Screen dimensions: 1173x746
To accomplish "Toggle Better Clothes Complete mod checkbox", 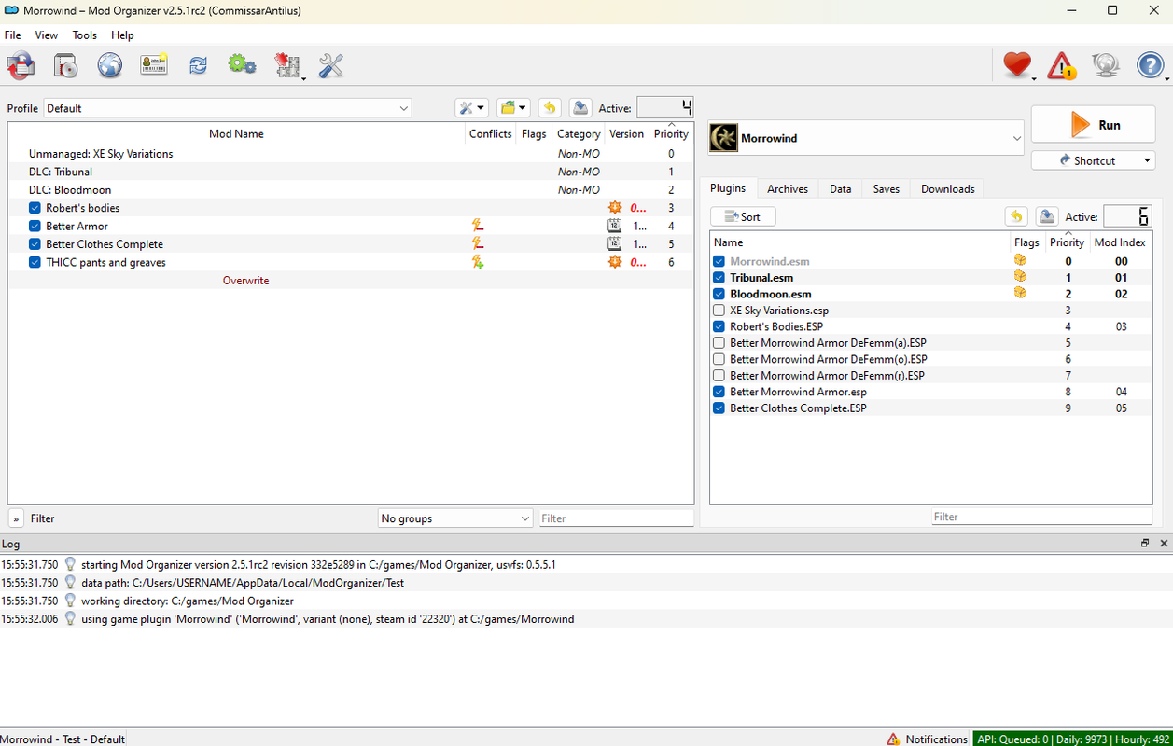I will coord(35,244).
